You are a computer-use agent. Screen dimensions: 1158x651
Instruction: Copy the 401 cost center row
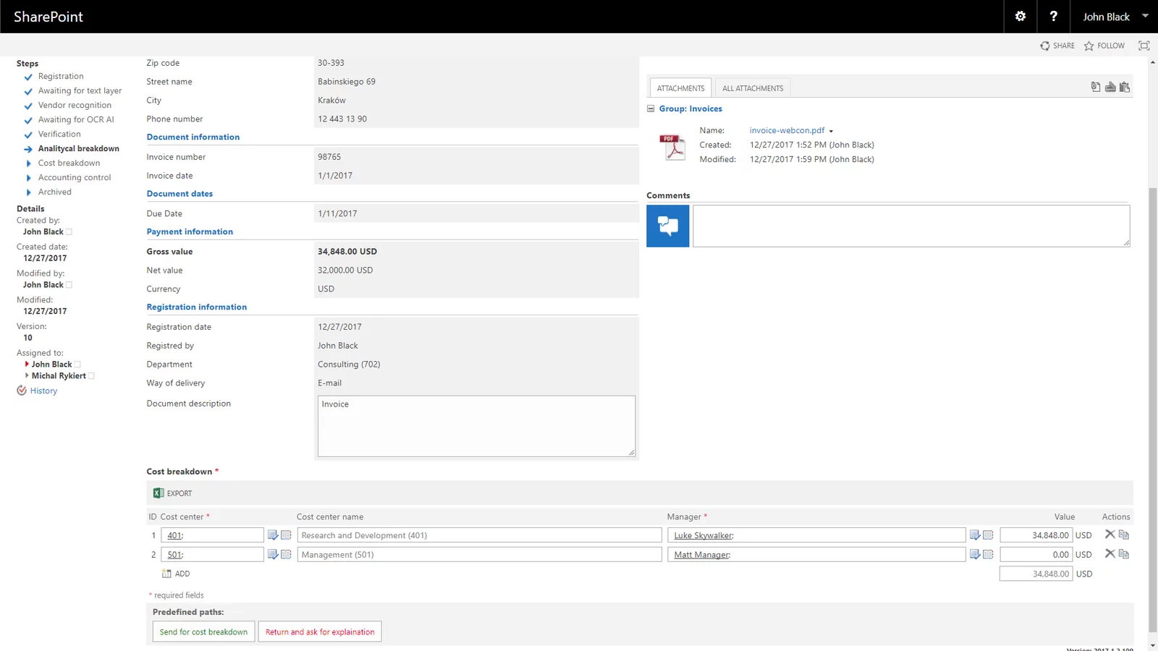tap(1124, 535)
